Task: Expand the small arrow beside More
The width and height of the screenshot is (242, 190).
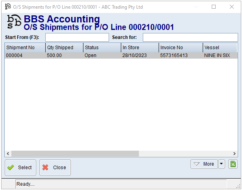Action: [x=222, y=164]
